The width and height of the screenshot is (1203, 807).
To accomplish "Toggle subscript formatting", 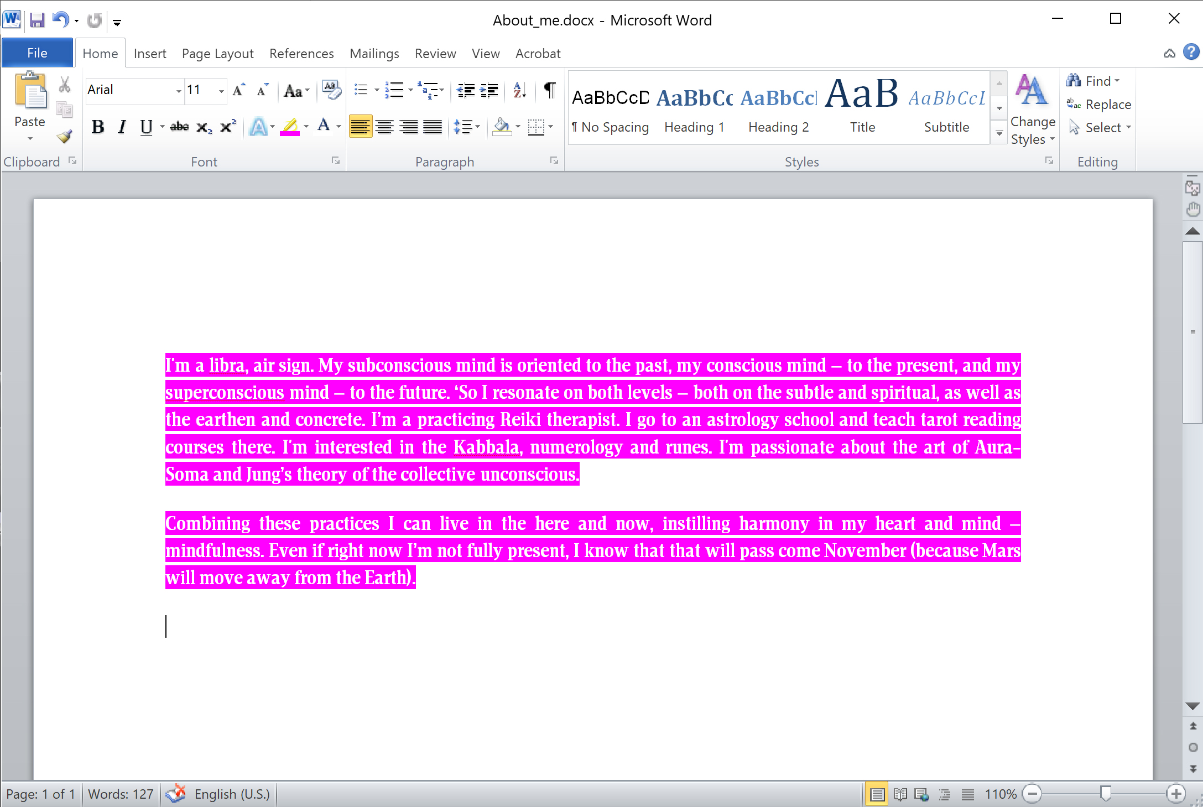I will pos(204,127).
